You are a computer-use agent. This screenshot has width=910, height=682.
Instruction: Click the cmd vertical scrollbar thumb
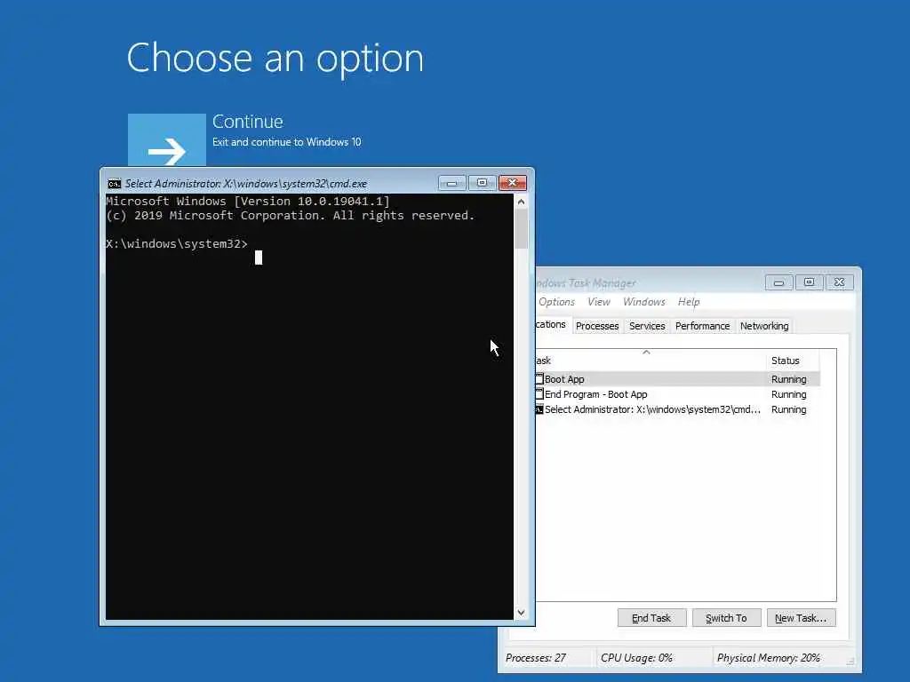click(521, 229)
